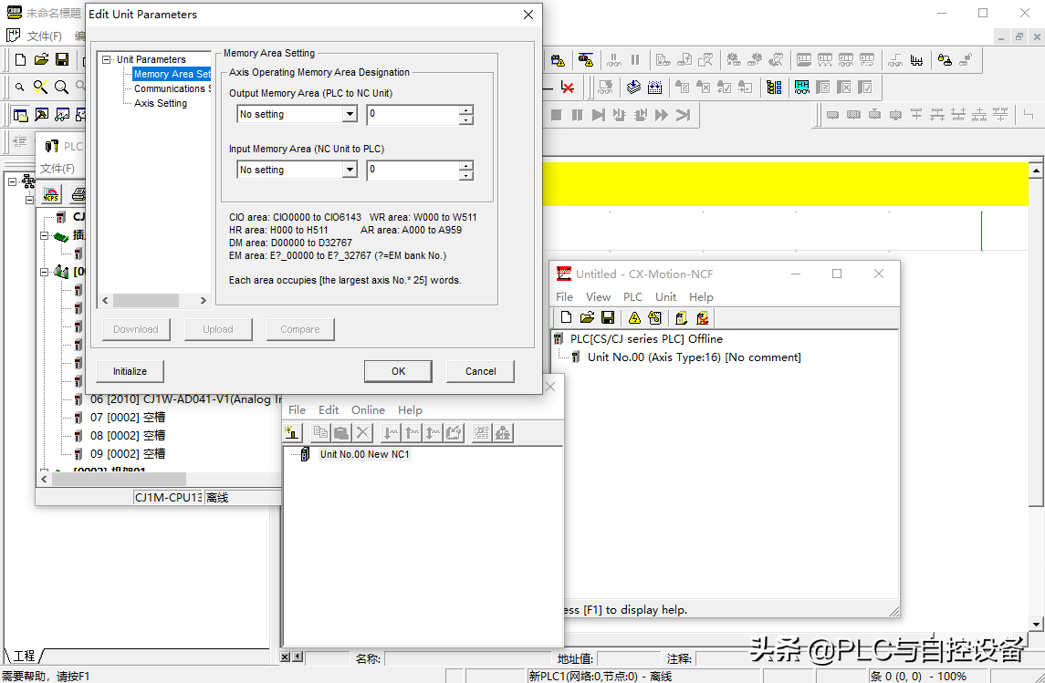Image resolution: width=1045 pixels, height=683 pixels.
Task: Click the Output Memory Area address field
Action: coord(413,115)
